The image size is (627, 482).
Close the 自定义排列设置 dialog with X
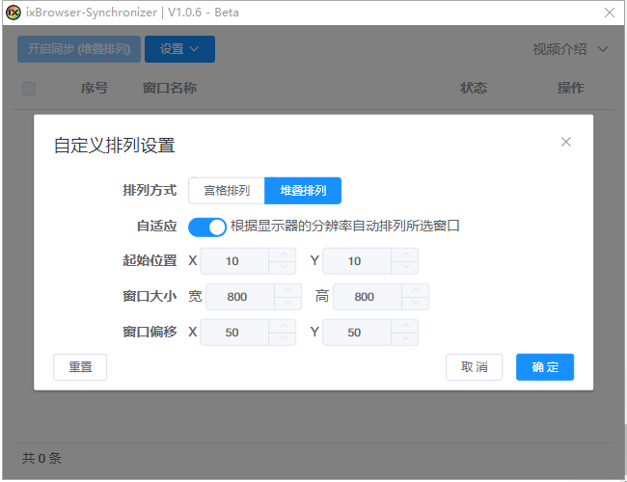[x=565, y=142]
